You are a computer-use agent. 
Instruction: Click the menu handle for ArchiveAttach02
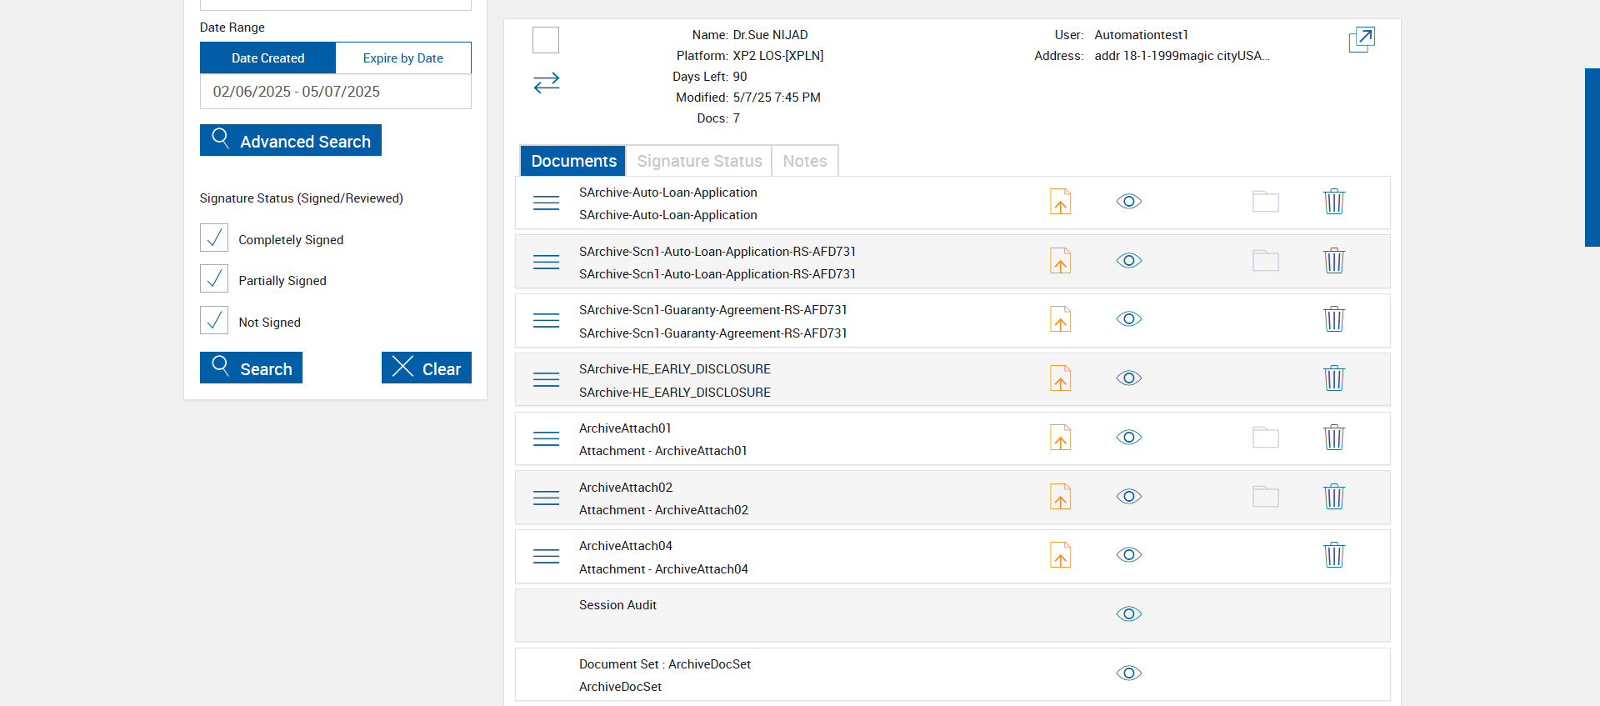[x=546, y=498]
